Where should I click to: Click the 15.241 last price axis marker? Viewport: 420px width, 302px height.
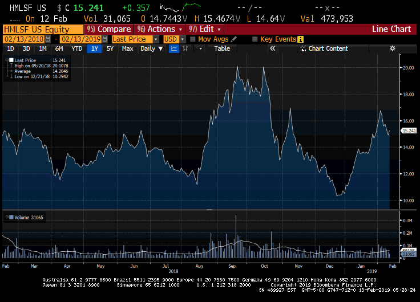coord(409,130)
